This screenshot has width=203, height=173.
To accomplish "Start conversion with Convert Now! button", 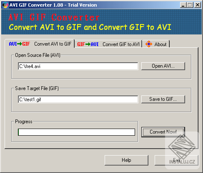I will click(163, 132).
